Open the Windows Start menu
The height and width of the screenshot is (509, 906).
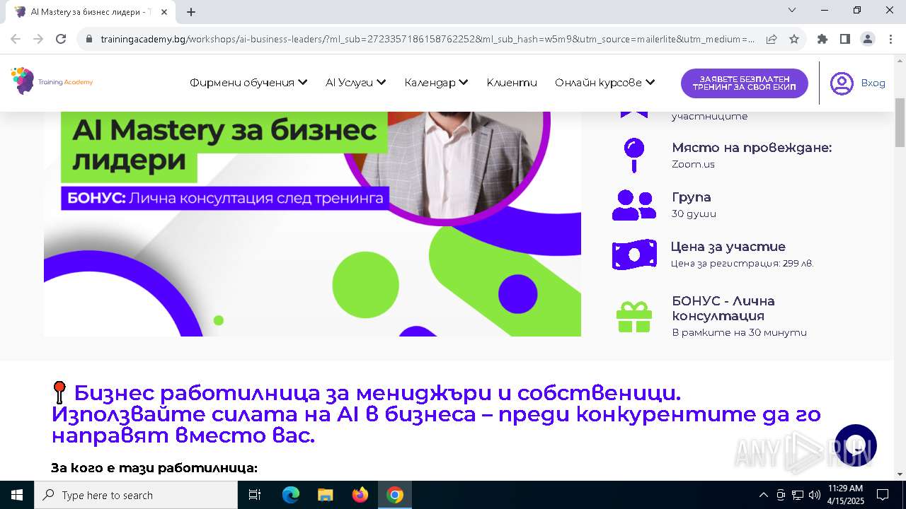coord(17,495)
